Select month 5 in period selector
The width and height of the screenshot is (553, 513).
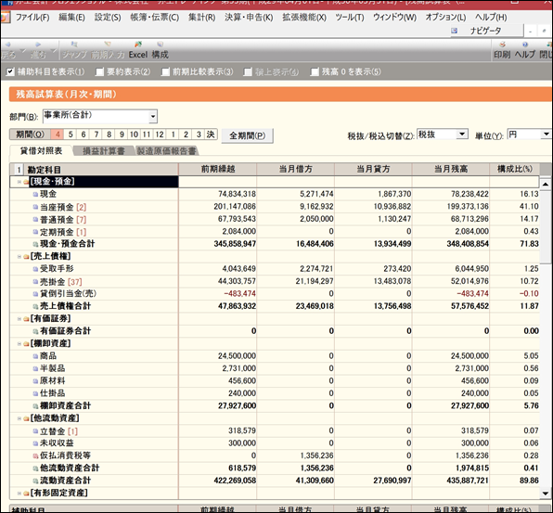point(71,135)
